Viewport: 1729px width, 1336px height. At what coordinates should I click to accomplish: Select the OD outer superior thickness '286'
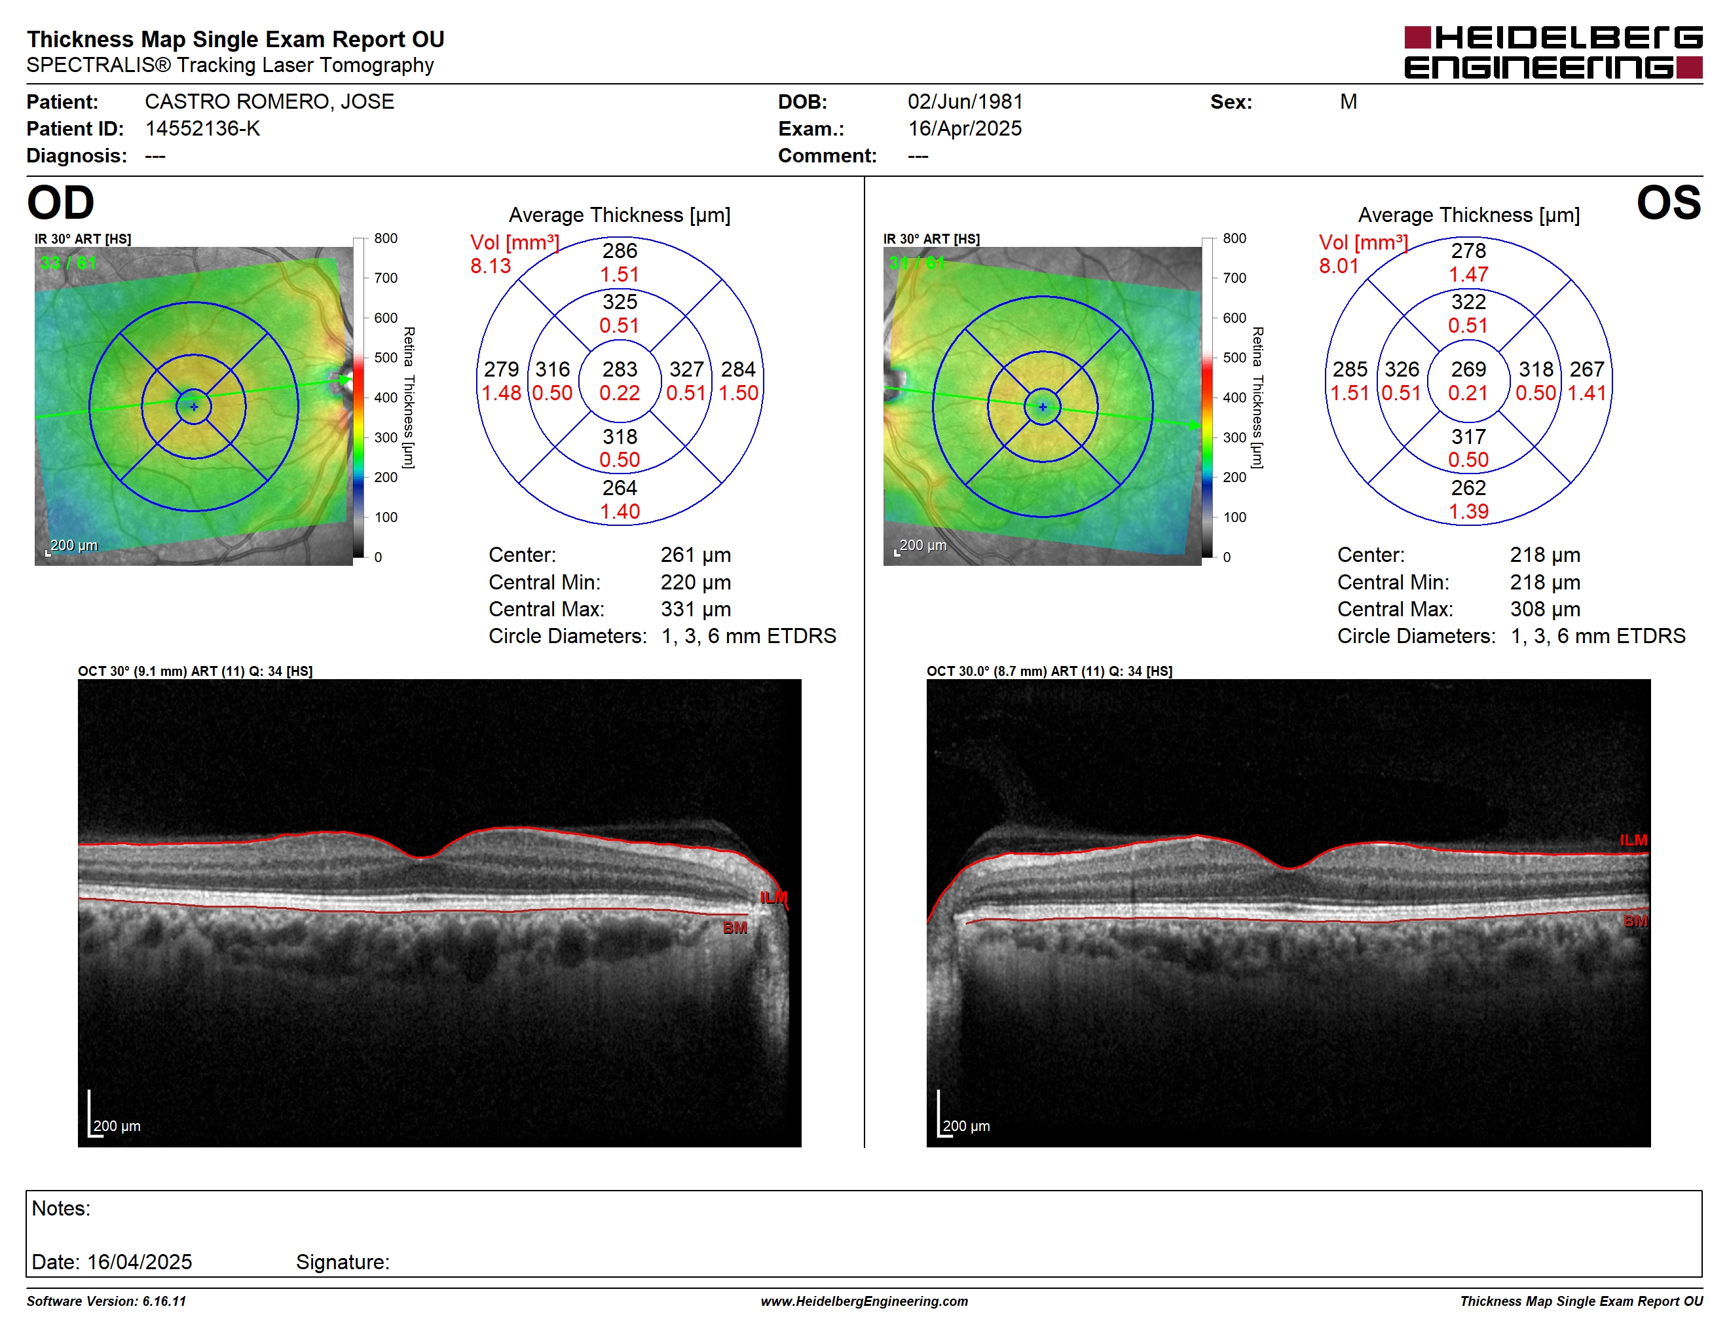point(620,251)
